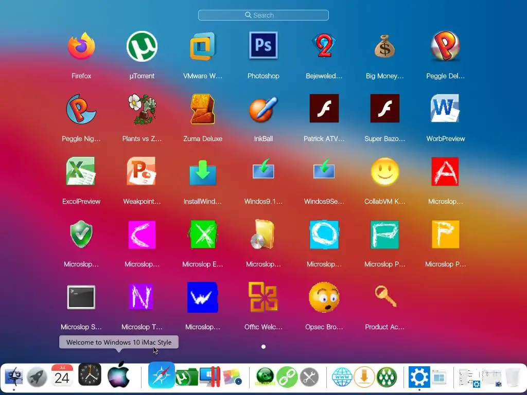Launch Microslop orange P icon app
Viewport: 527px width, 395px height.
pos(445,234)
